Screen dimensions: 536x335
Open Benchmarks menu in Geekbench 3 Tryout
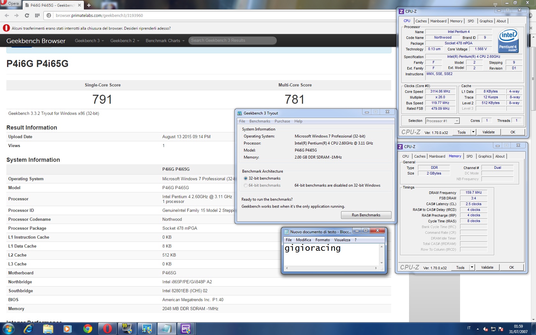(x=260, y=121)
